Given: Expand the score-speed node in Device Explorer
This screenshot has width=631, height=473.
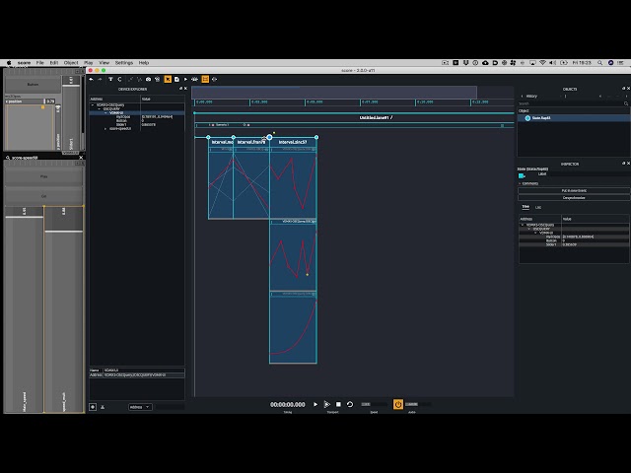Looking at the screenshot, I should (105, 129).
